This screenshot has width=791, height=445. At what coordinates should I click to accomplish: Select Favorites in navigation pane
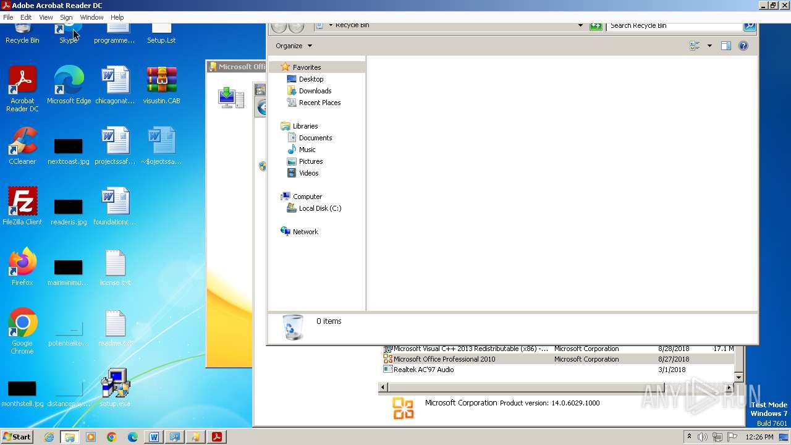click(307, 67)
